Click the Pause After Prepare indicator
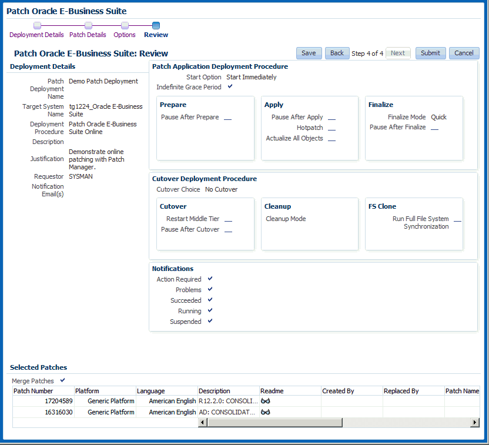489x445 pixels. (x=228, y=119)
